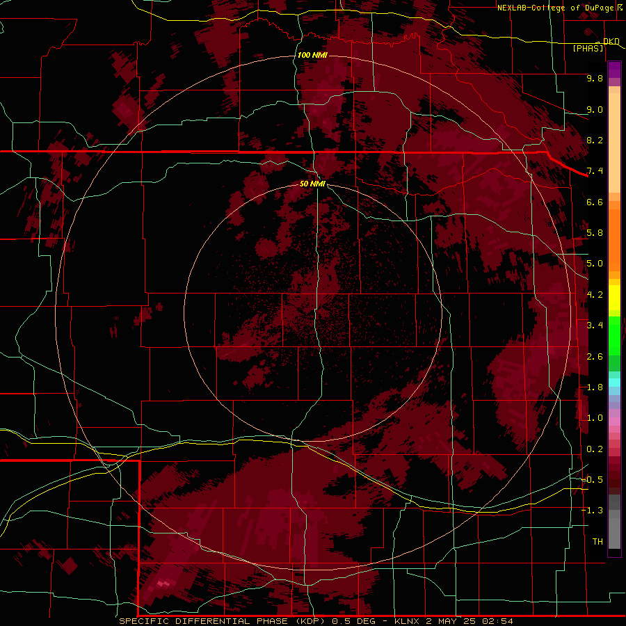This screenshot has width=626, height=626.
Task: Click the 100 NMI range ring label
Action: 312,55
